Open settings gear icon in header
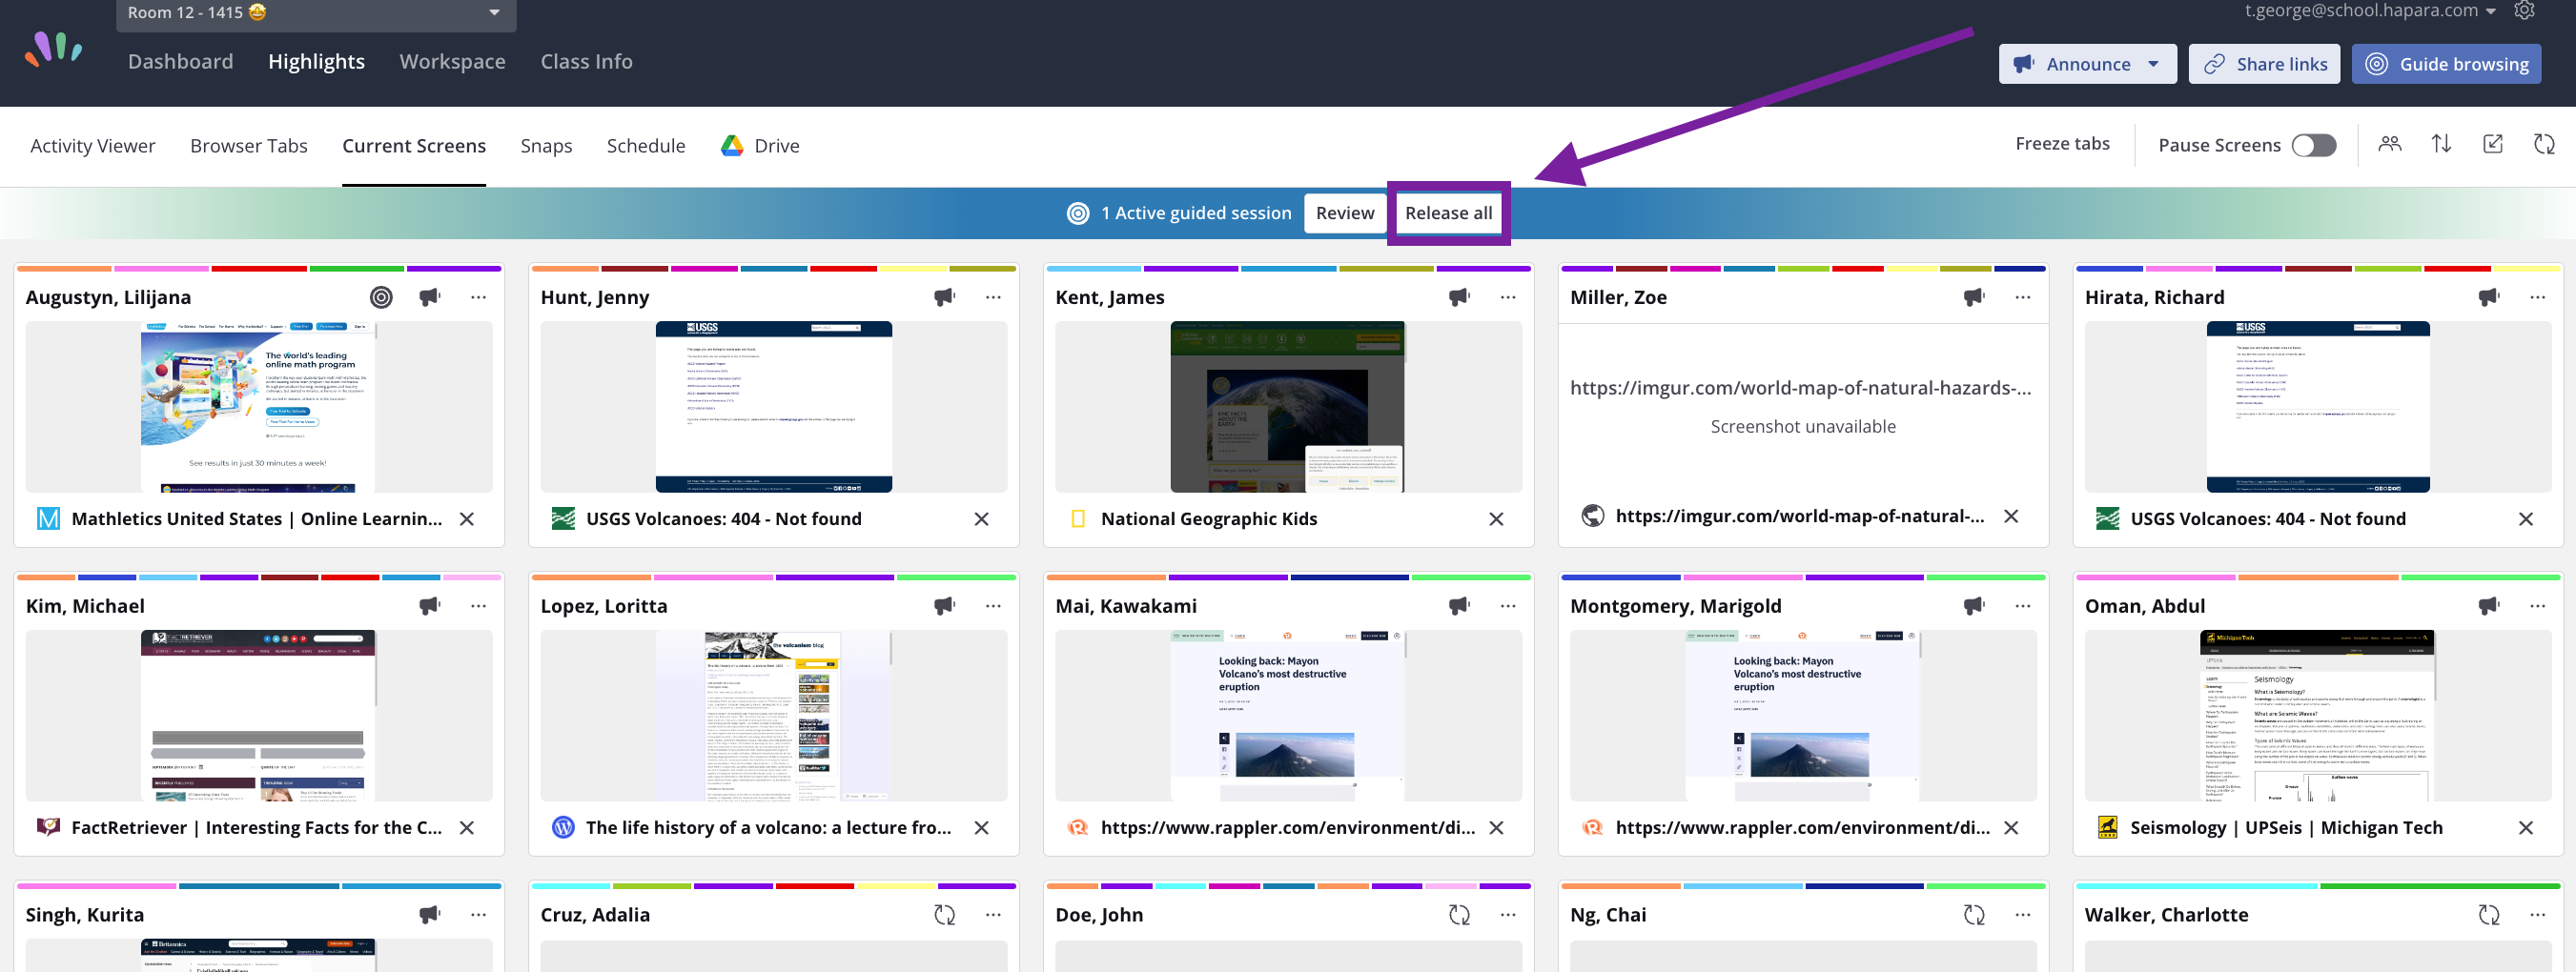 pyautogui.click(x=2524, y=10)
